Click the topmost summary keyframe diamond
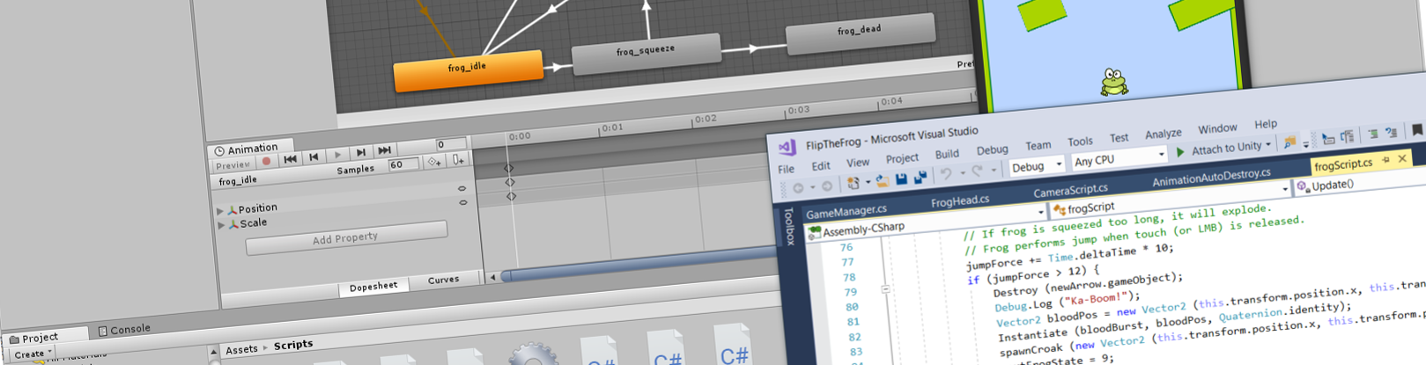 point(508,168)
